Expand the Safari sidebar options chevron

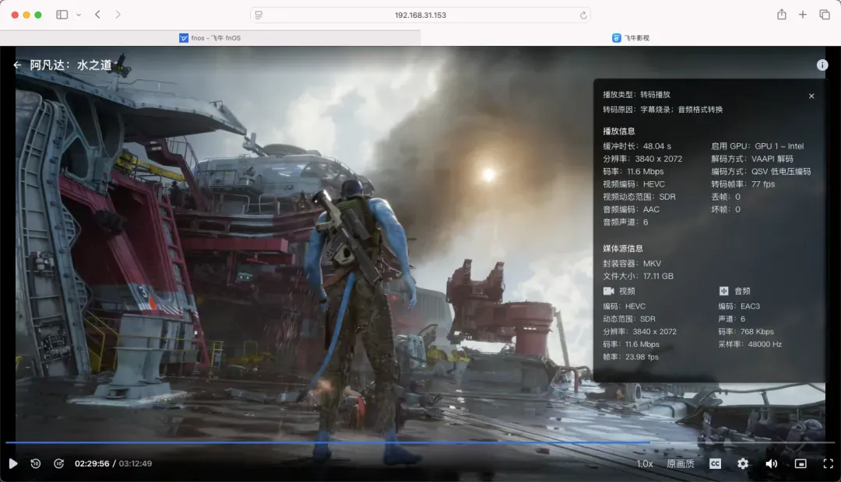79,15
